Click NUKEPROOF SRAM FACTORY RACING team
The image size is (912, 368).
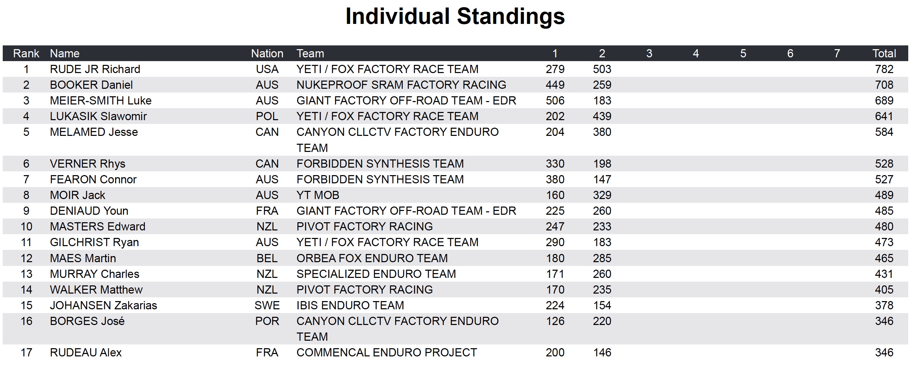(401, 85)
